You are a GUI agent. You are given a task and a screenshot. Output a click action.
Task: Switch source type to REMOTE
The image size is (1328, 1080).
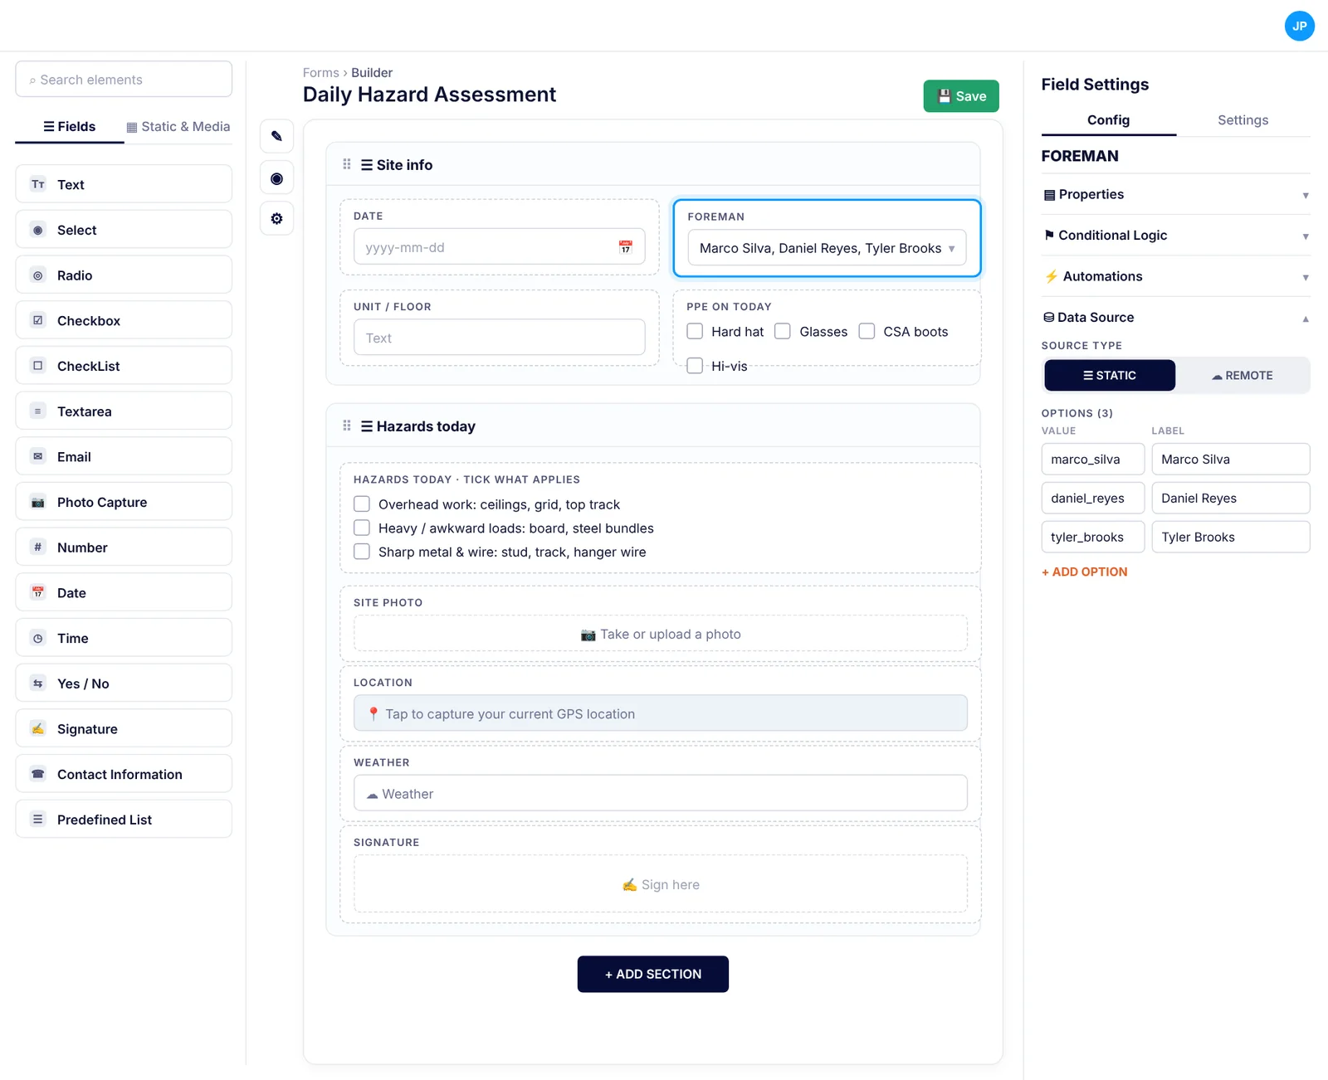(1243, 375)
